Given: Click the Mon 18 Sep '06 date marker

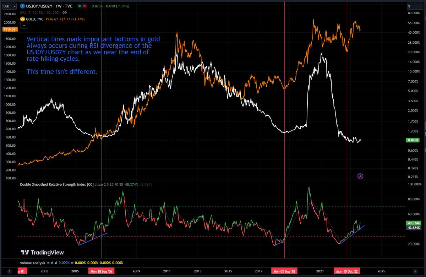Looking at the screenshot, I should (102, 271).
